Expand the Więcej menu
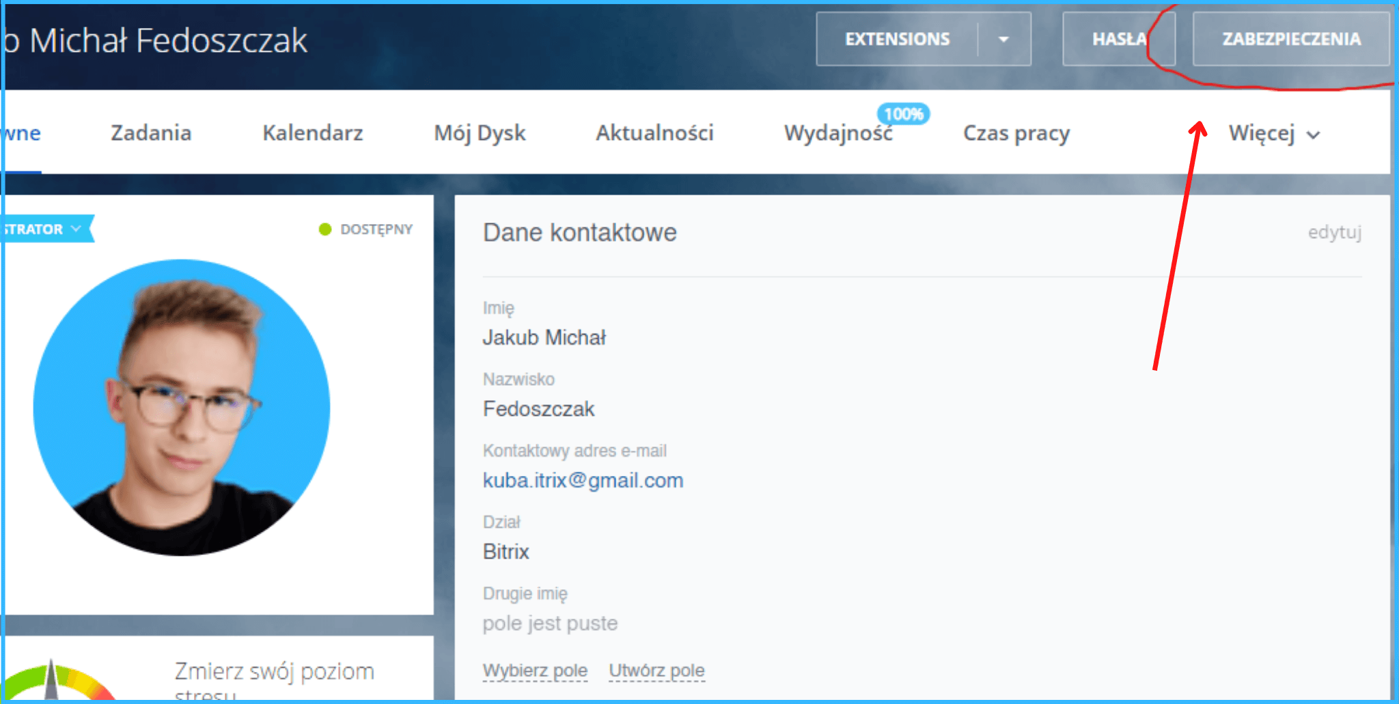Image resolution: width=1399 pixels, height=704 pixels. (1273, 134)
